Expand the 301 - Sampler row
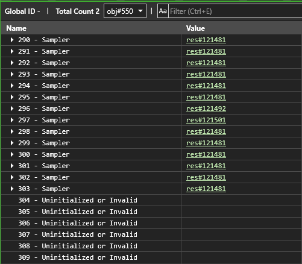The height and width of the screenshot is (264, 302). (12, 166)
